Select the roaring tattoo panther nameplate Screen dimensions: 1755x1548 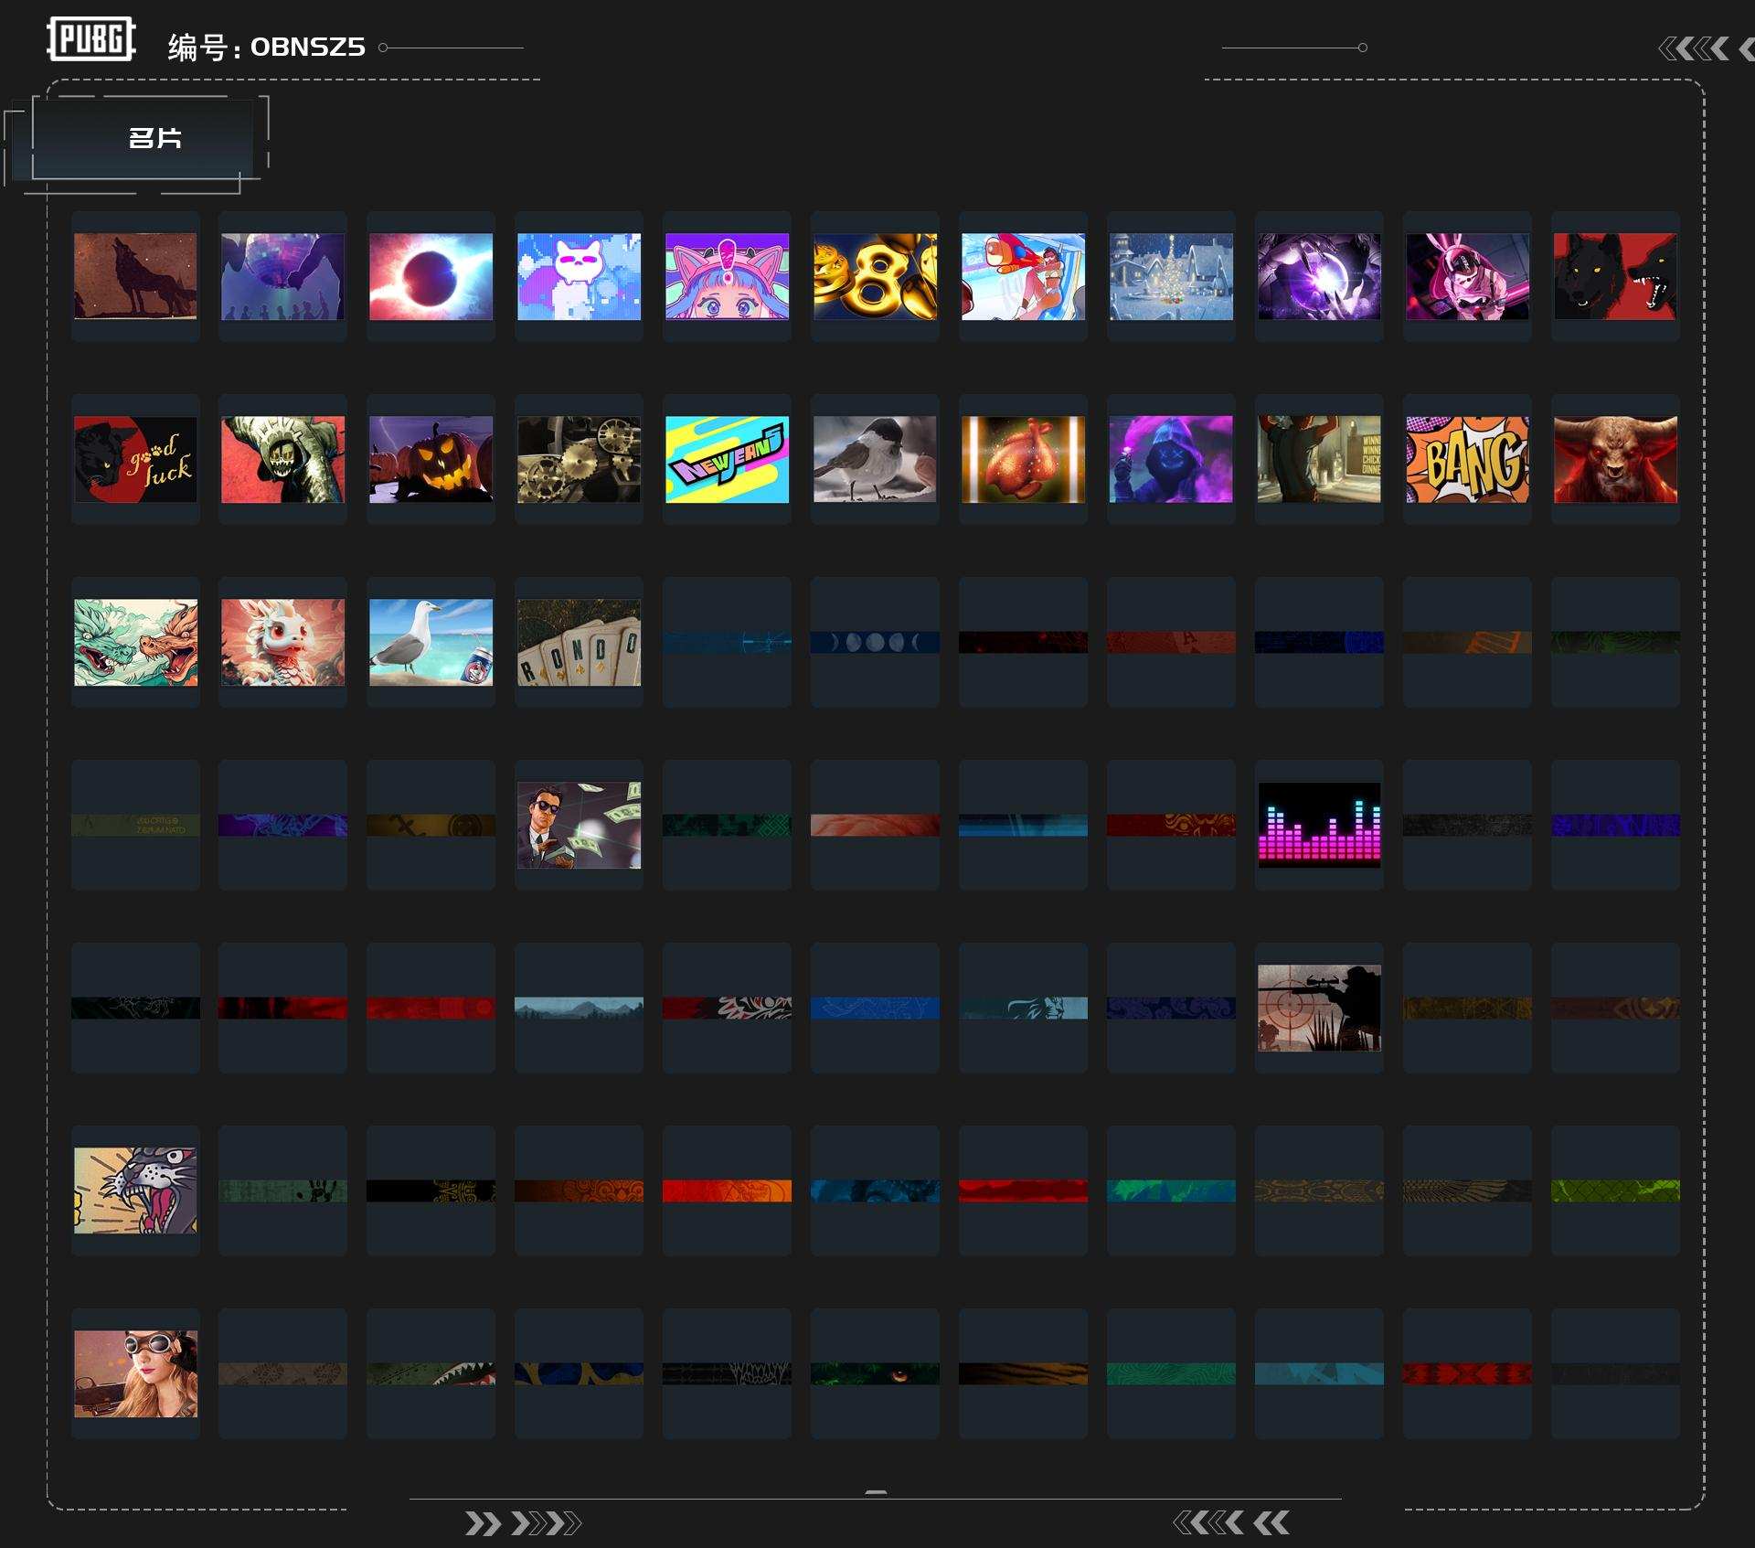click(x=135, y=1190)
